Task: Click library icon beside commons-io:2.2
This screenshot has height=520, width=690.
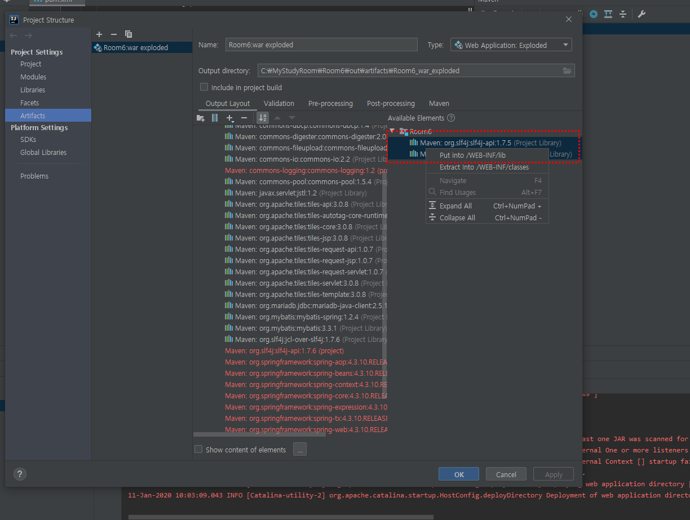Action: 229,159
